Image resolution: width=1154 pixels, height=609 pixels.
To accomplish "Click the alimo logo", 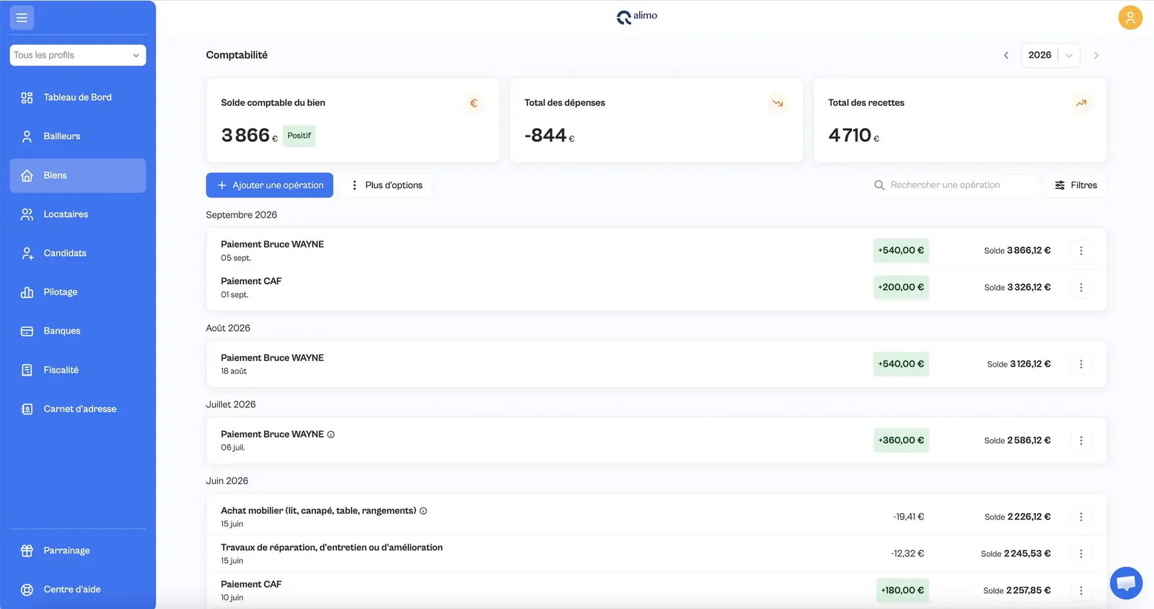I will pos(637,17).
